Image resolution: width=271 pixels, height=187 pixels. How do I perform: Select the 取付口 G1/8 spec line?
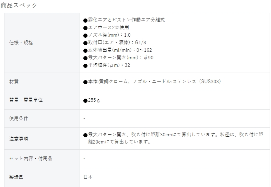tap(115, 42)
